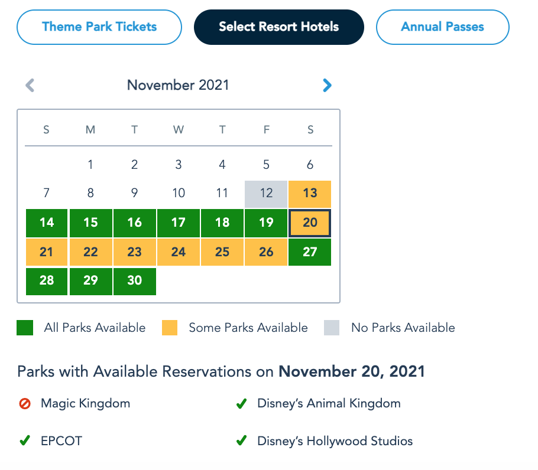
Task: Click the Magic Kingdom unavailable icon
Action: 24,404
